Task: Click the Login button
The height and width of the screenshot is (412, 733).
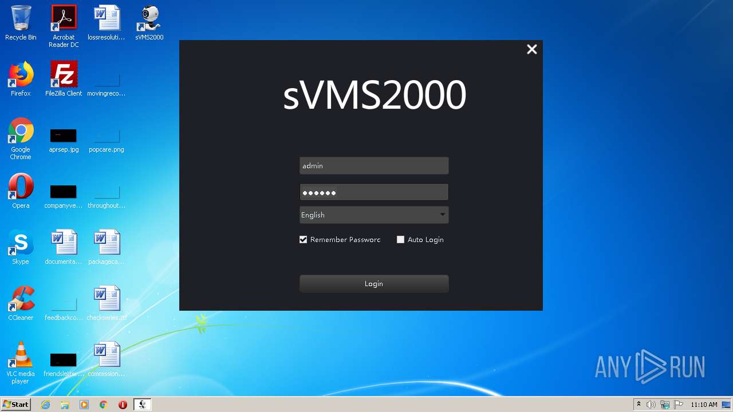Action: [374, 284]
